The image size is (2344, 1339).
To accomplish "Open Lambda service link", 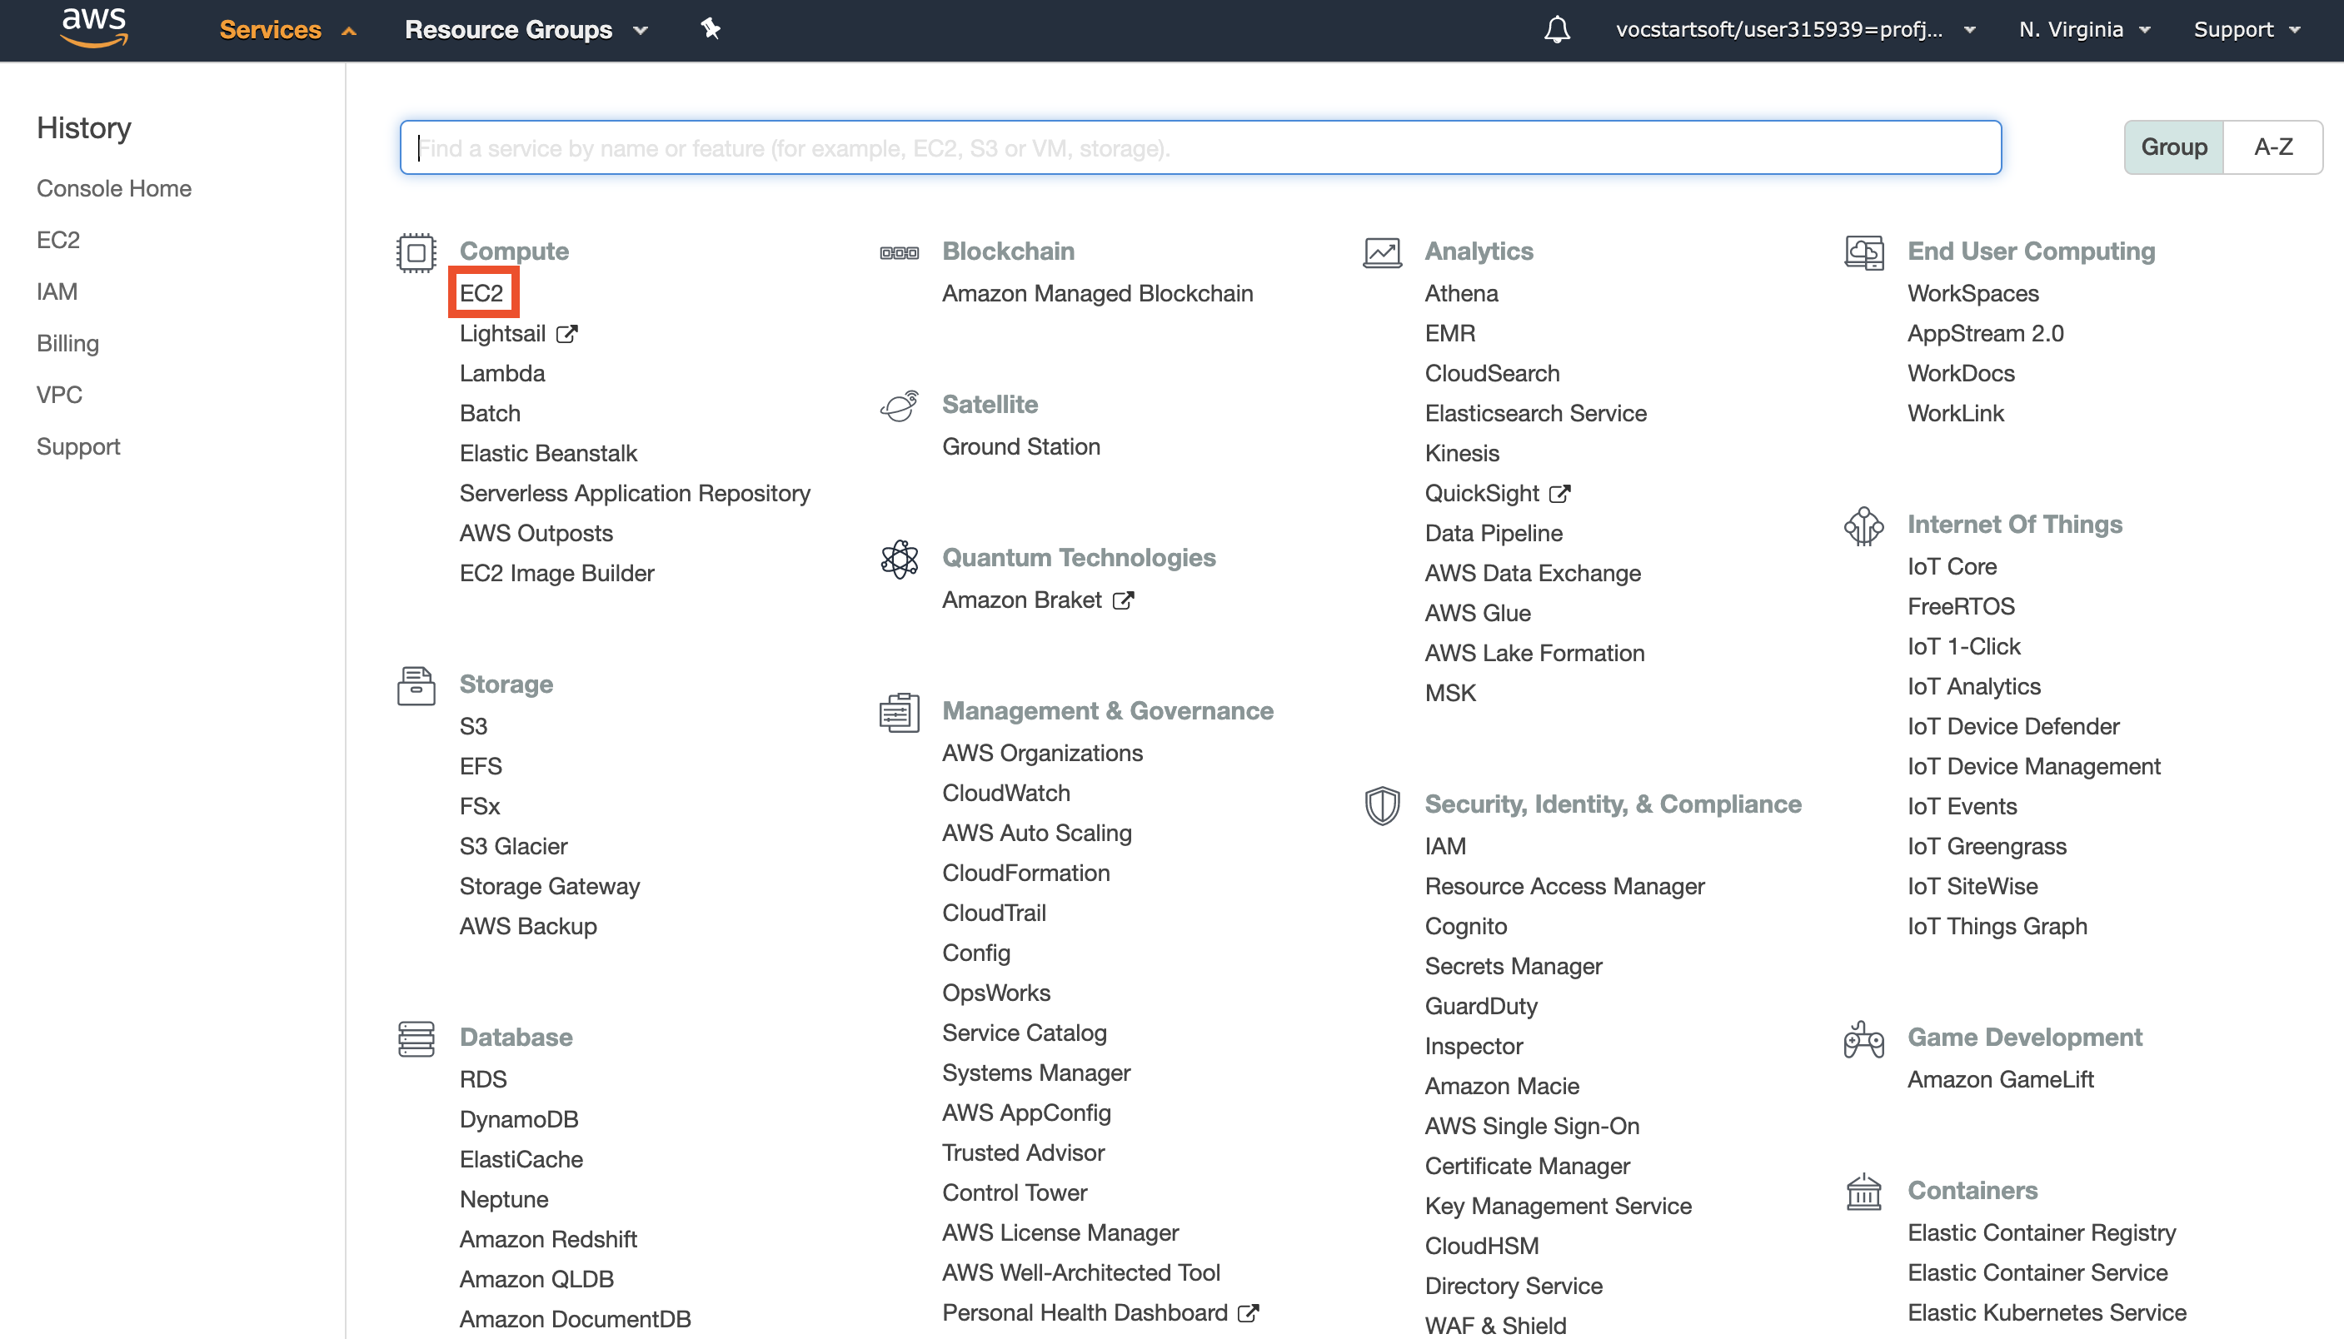I will (x=502, y=373).
